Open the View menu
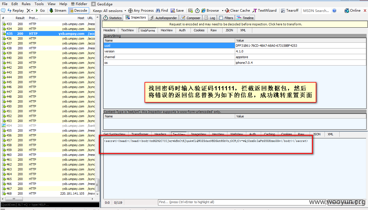This screenshot has width=368, height=210. (x=52, y=4)
